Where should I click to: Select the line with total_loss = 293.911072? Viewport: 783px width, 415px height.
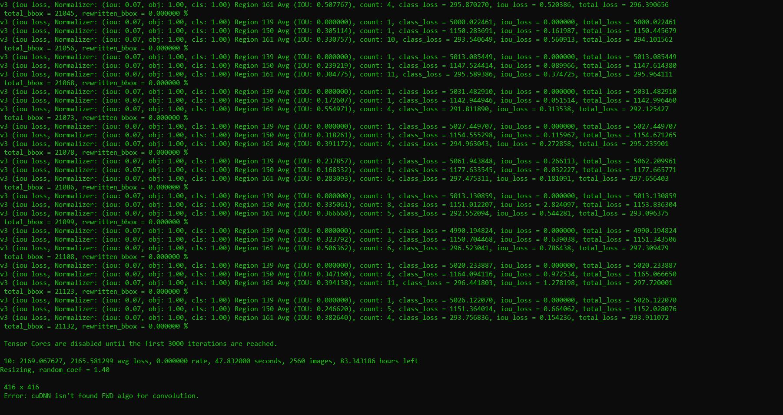pyautogui.click(x=334, y=318)
